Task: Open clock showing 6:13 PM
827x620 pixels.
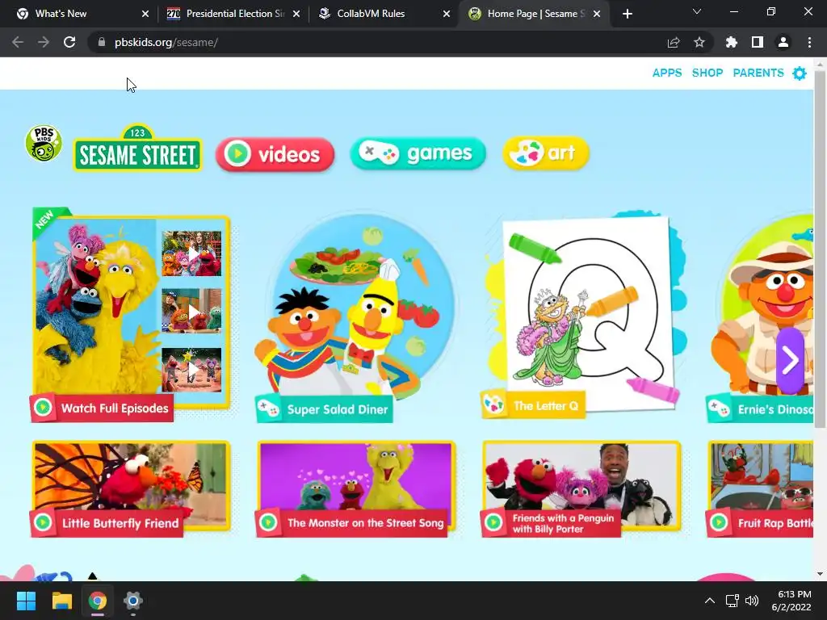Action: click(x=791, y=601)
